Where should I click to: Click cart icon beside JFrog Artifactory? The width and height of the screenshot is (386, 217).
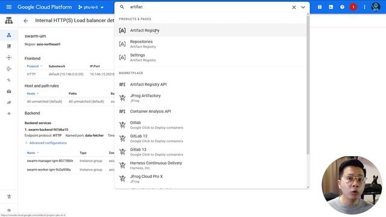coord(122,98)
